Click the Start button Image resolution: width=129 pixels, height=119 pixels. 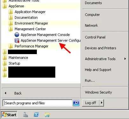tap(9, 115)
